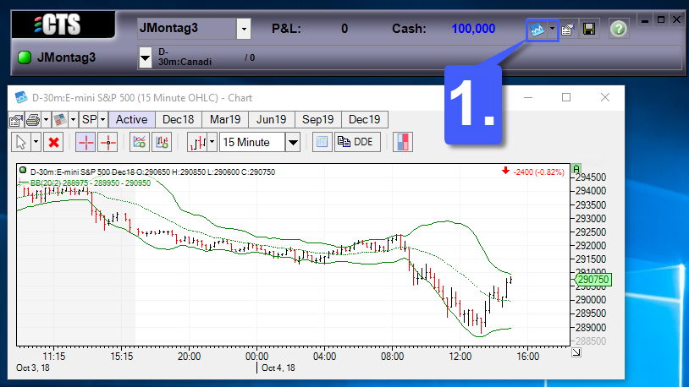Screen dimensions: 689x387
Task: Toggle the red and blue trading panel icon
Action: click(x=403, y=142)
